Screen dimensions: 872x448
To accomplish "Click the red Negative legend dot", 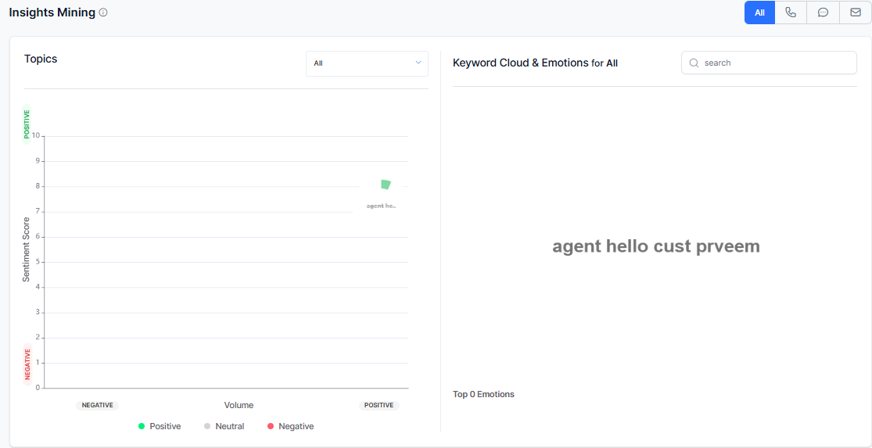I will [271, 426].
